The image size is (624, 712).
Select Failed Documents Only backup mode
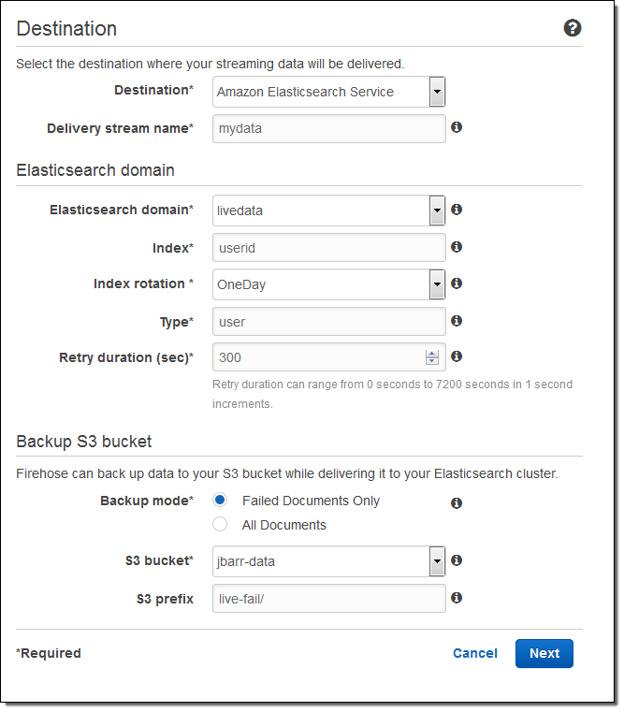[x=220, y=501]
